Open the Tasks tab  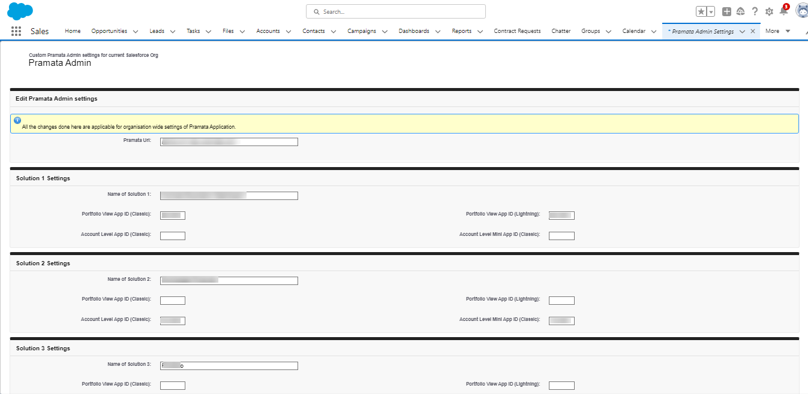193,31
